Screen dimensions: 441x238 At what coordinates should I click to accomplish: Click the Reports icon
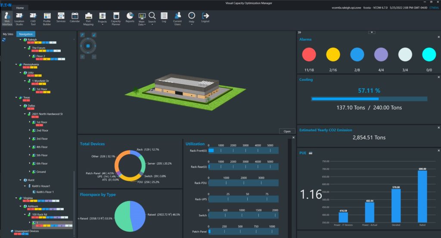130,17
